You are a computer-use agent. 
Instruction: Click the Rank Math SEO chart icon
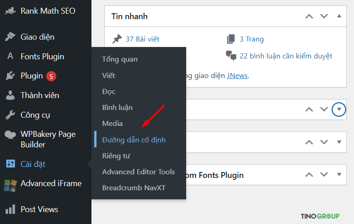(10, 11)
